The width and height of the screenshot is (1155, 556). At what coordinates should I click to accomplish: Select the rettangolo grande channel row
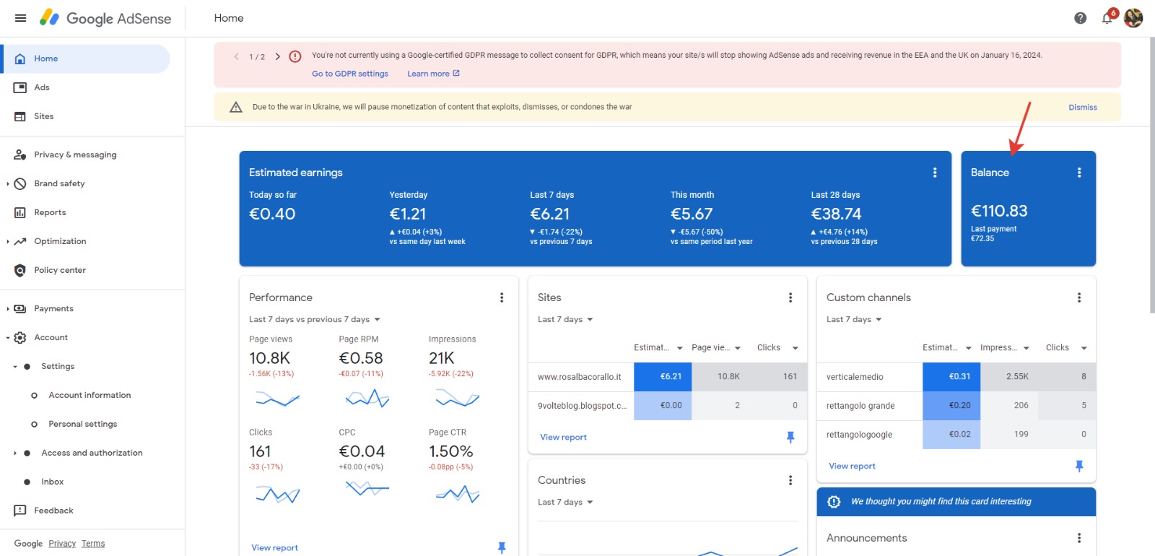pos(956,406)
